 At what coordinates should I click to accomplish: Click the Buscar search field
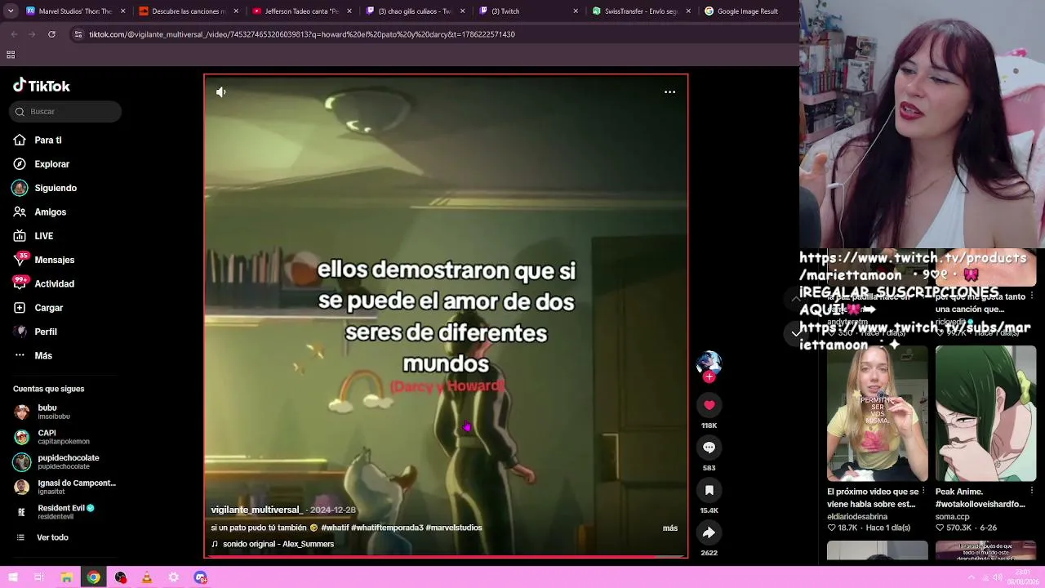[x=65, y=112]
